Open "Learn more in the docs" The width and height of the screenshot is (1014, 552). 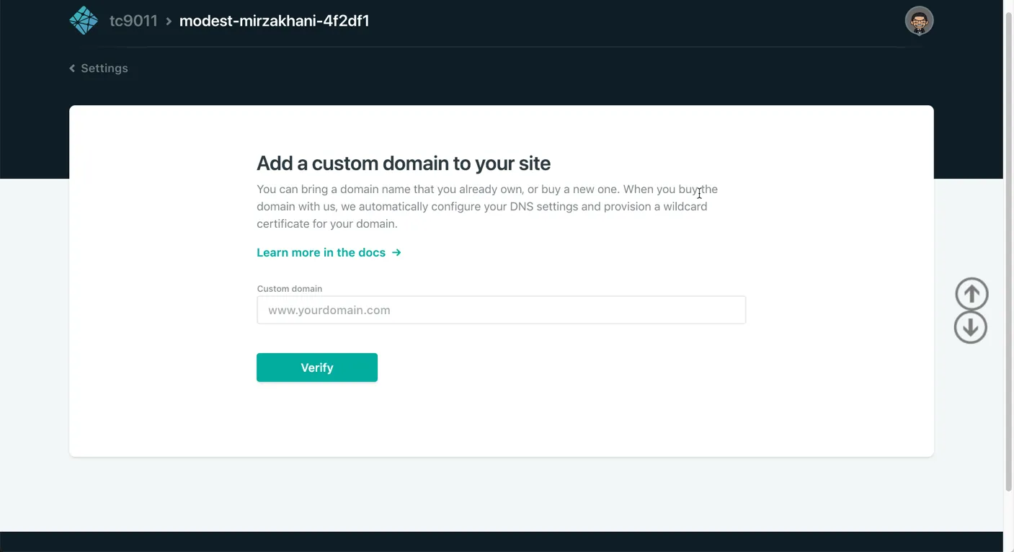[x=321, y=253]
